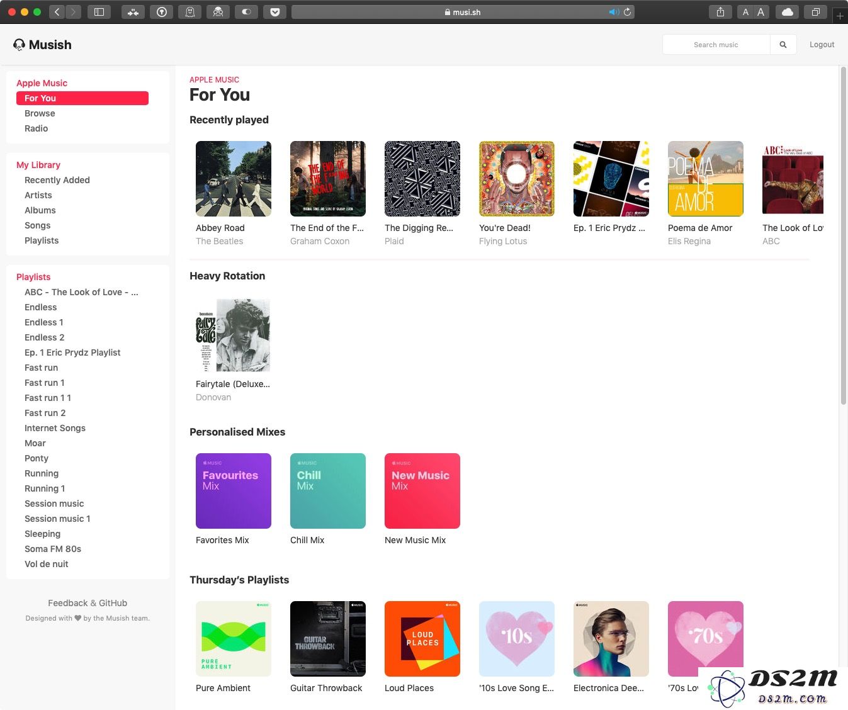Decrease reader text size with small A
This screenshot has width=848, height=710.
745,11
